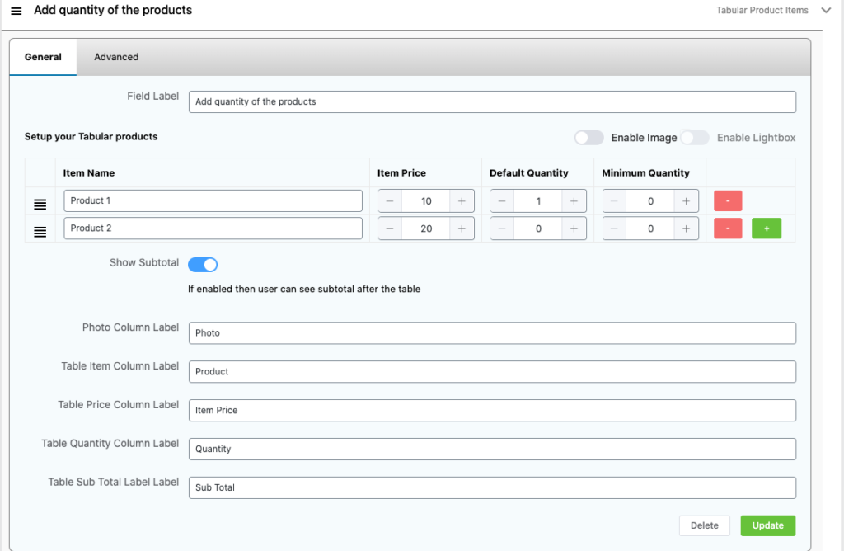Remove Product 2 with the red minus button
The image size is (844, 551).
(728, 228)
